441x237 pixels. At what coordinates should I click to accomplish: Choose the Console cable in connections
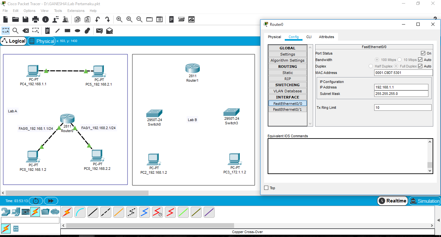tap(80, 212)
